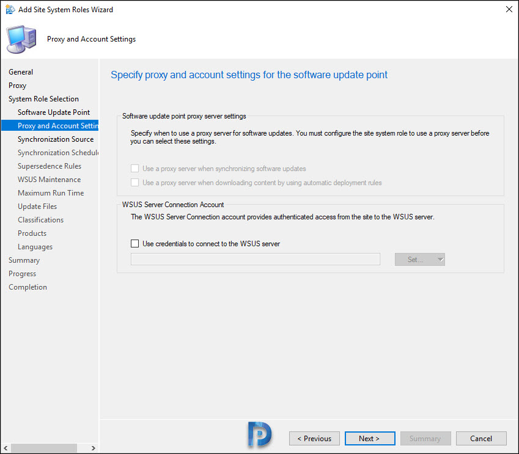Screen dimensions: 519x454
Task: Open the Software Update Point step
Action: [54, 112]
